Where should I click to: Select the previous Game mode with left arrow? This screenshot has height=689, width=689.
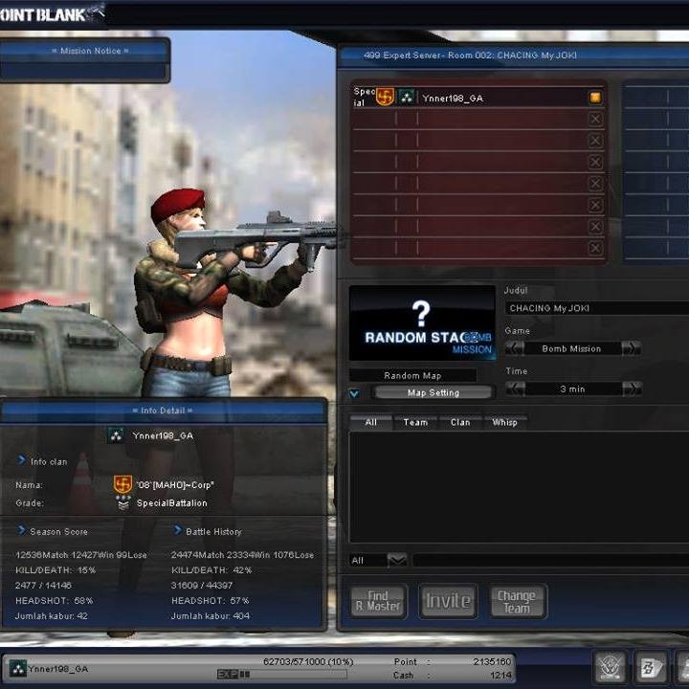[515, 348]
